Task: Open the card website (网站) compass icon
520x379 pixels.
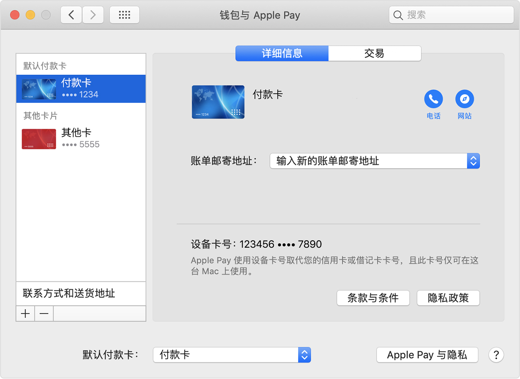Action: click(465, 99)
